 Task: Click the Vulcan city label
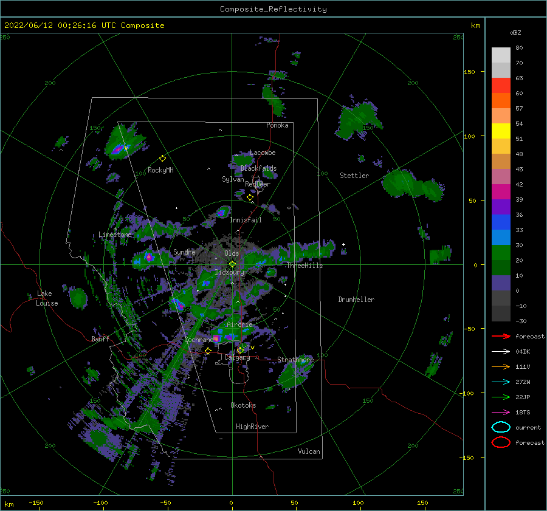309,451
